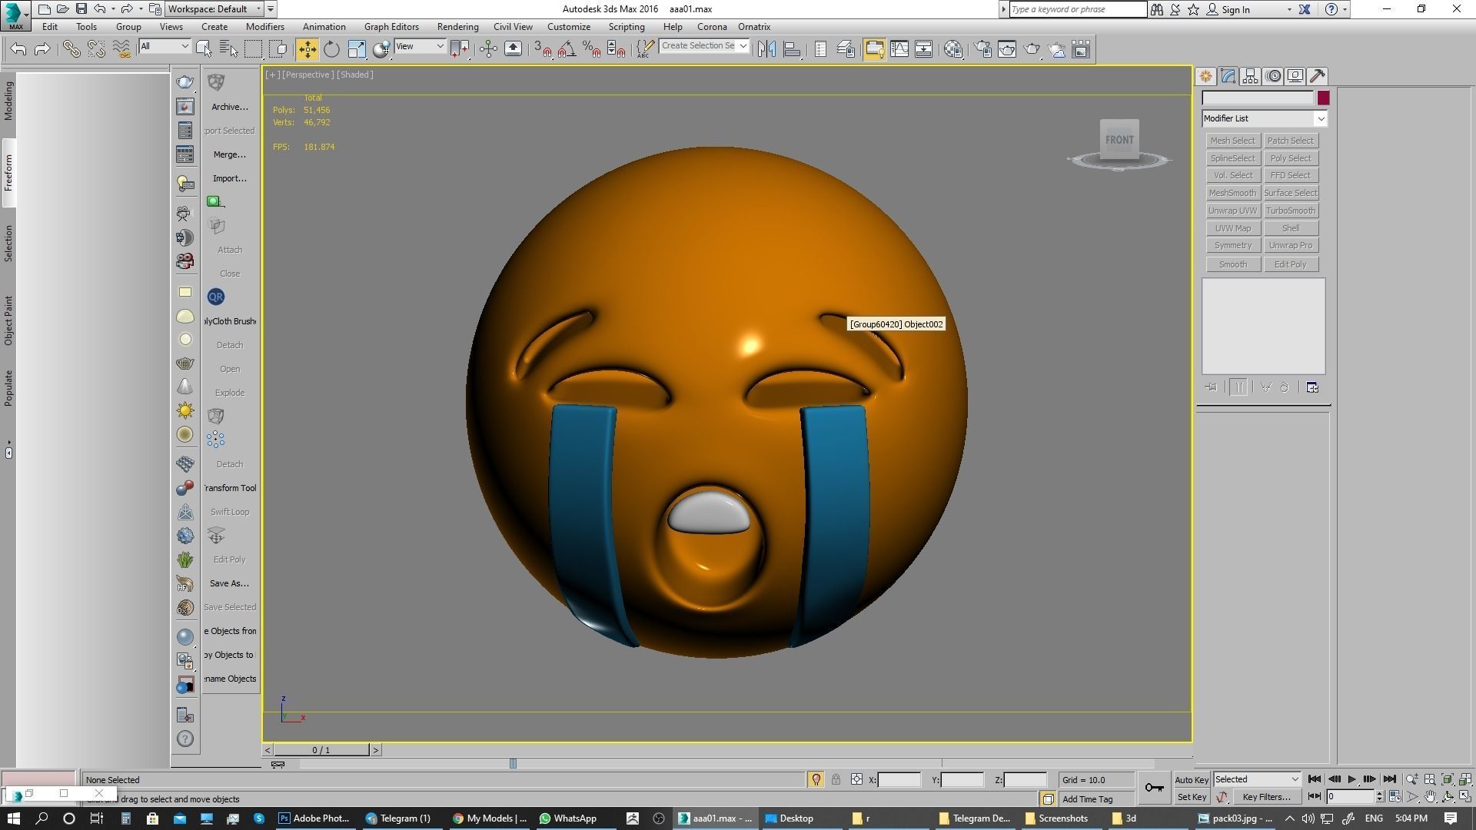Open the Rendered Frame Window
Screen dimensions: 1476x830
pos(1007,49)
